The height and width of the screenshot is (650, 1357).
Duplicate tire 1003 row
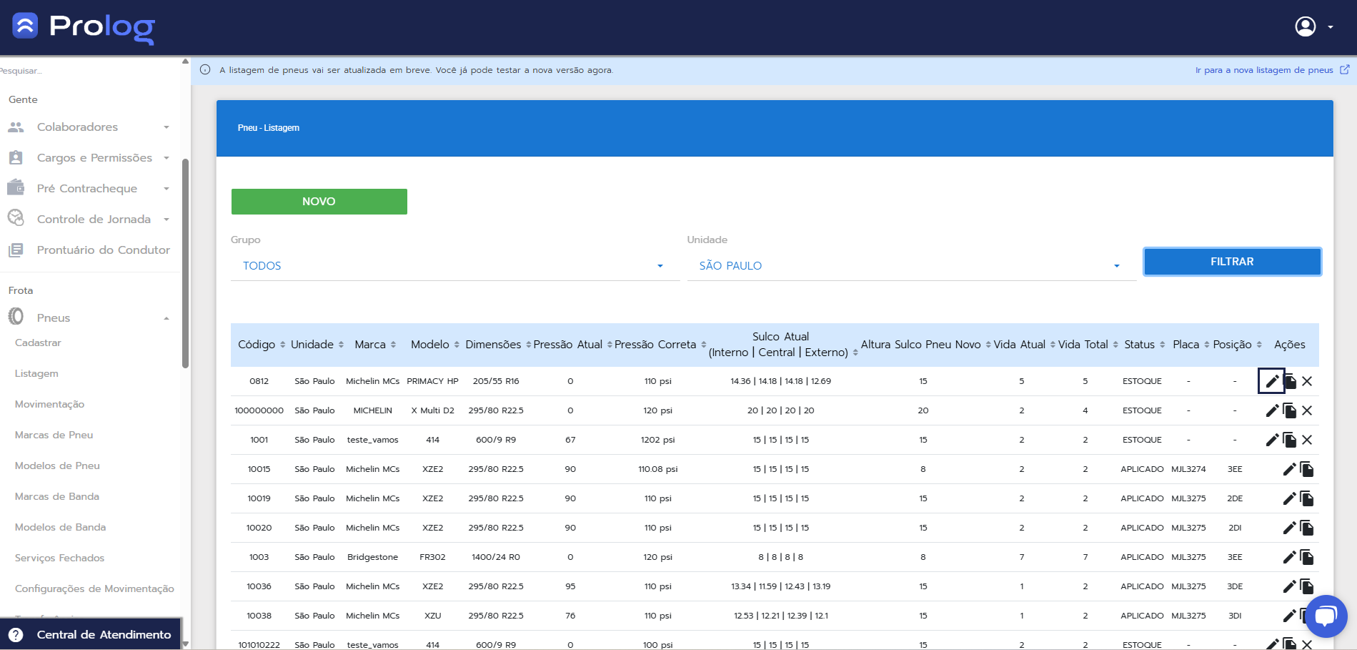(x=1307, y=557)
